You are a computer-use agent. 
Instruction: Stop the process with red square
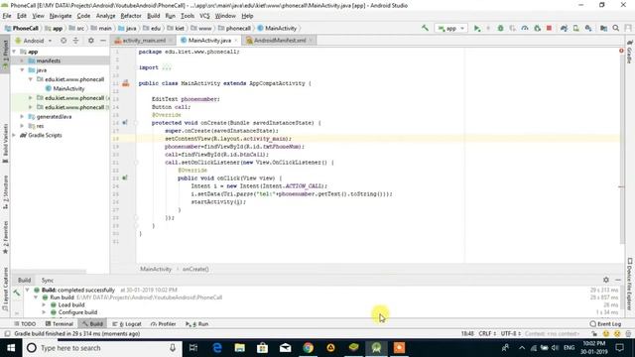pos(549,28)
